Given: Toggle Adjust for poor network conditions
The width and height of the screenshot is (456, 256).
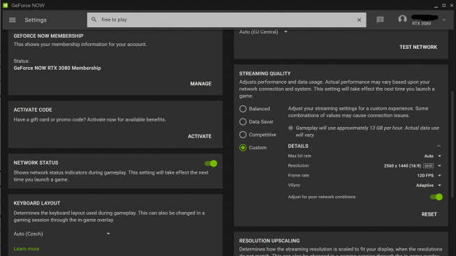Looking at the screenshot, I should 436,197.
